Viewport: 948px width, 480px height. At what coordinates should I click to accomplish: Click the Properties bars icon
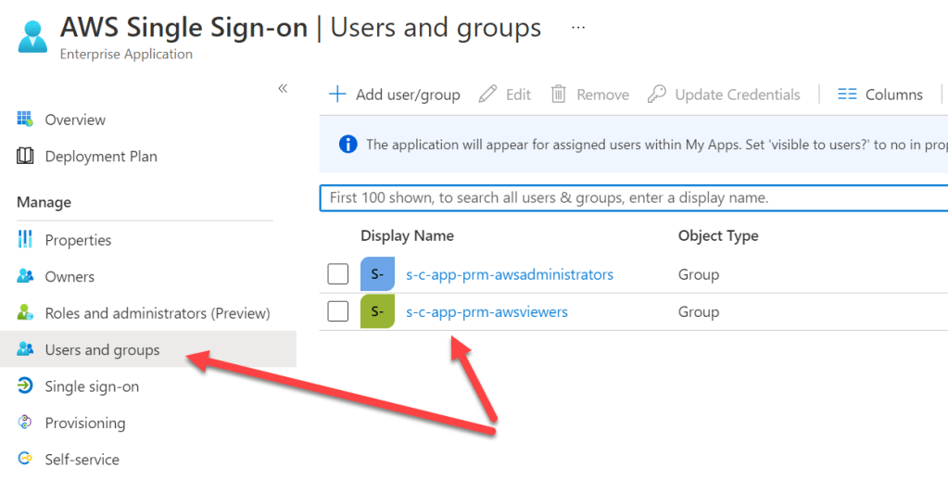click(x=25, y=240)
